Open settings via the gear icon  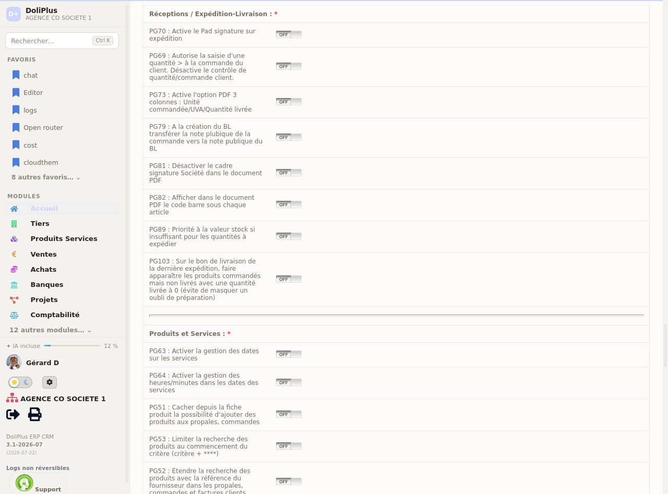[x=50, y=382]
